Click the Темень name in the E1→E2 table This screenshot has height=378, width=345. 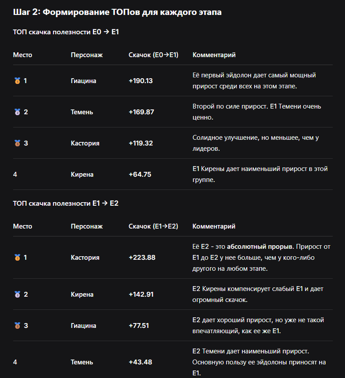pyautogui.click(x=82, y=362)
